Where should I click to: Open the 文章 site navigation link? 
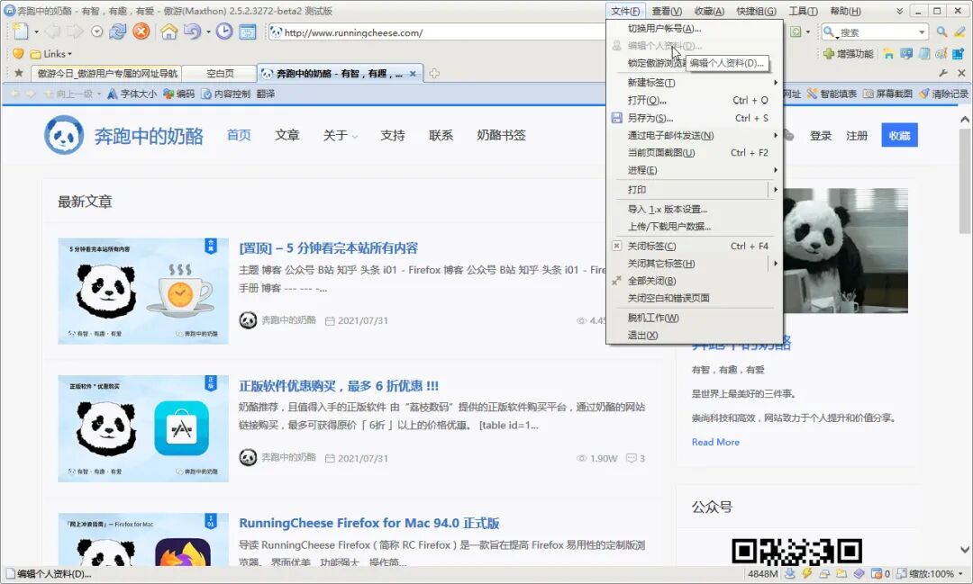point(286,135)
